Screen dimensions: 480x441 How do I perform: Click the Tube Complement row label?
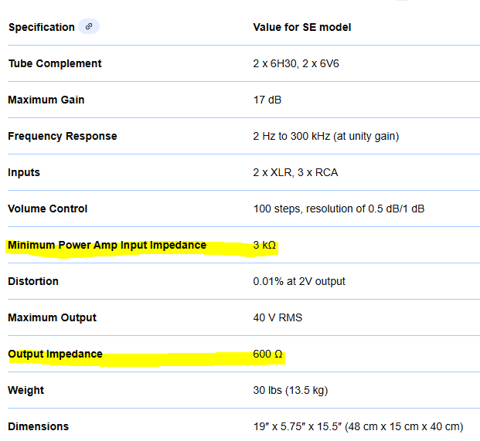click(54, 63)
